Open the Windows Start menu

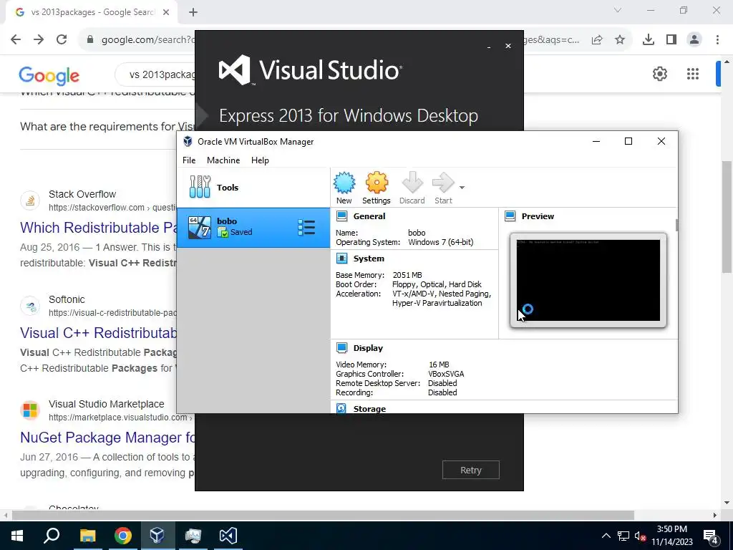(x=17, y=536)
